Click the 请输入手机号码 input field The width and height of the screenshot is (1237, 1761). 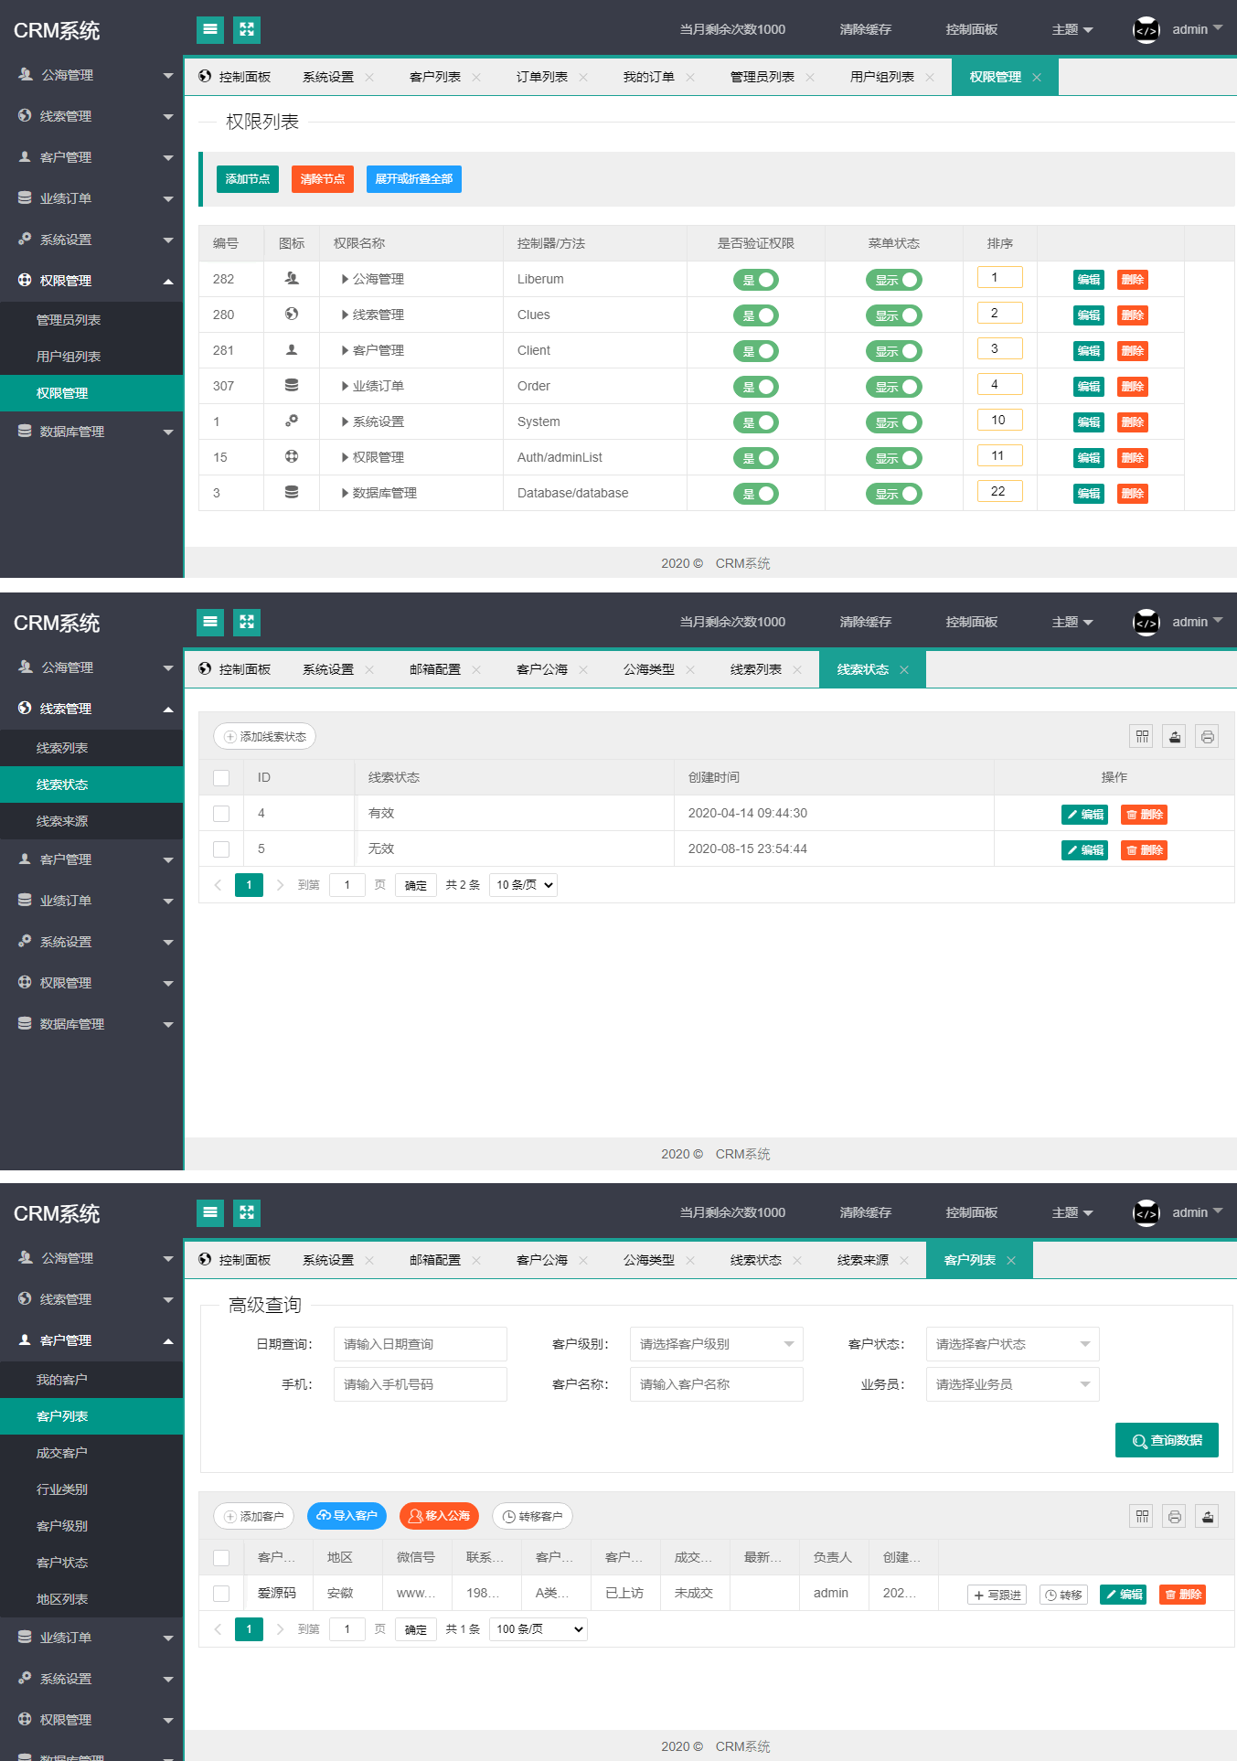click(x=420, y=1384)
